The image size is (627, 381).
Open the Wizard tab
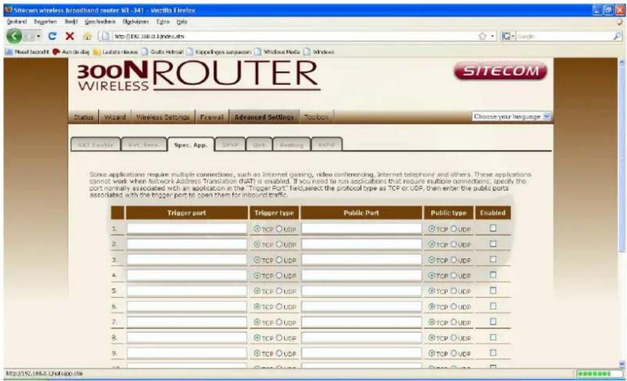click(115, 118)
